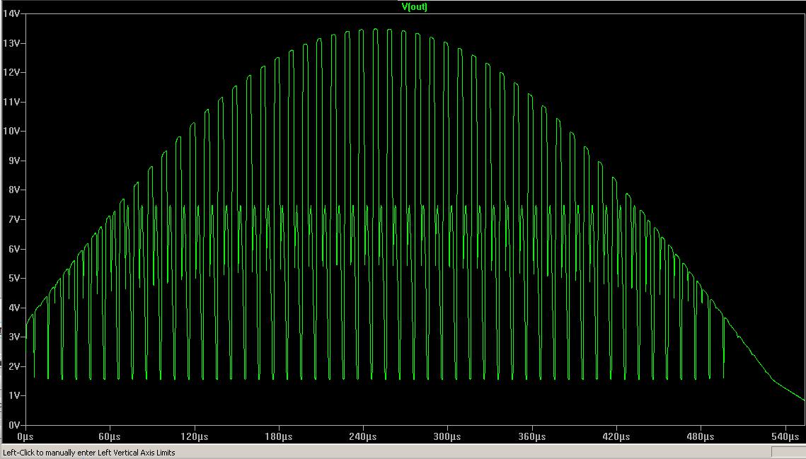Click the 0V vertical axis label

13,426
